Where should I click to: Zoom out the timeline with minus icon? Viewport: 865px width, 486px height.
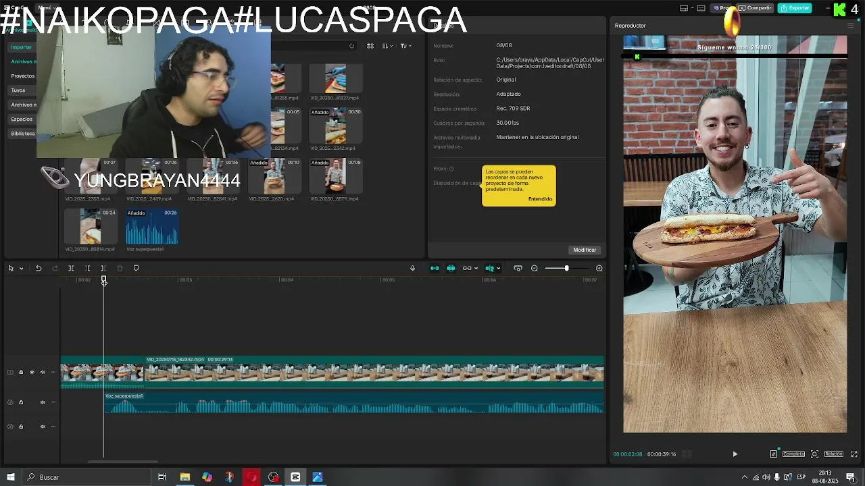click(534, 268)
